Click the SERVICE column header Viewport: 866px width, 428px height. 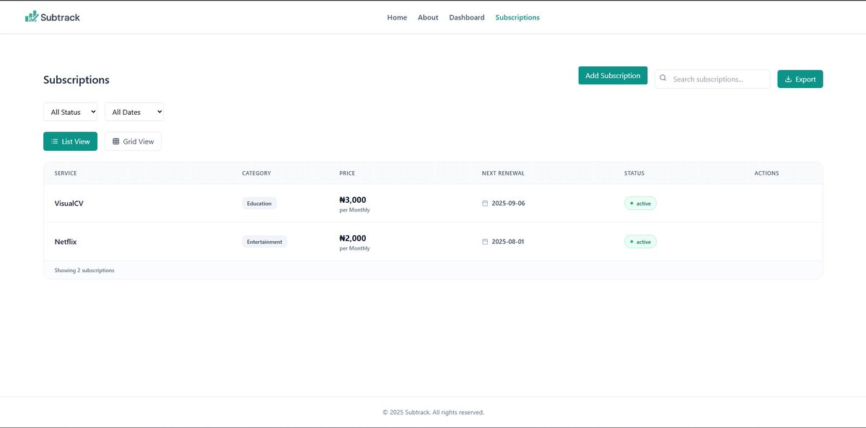(66, 173)
